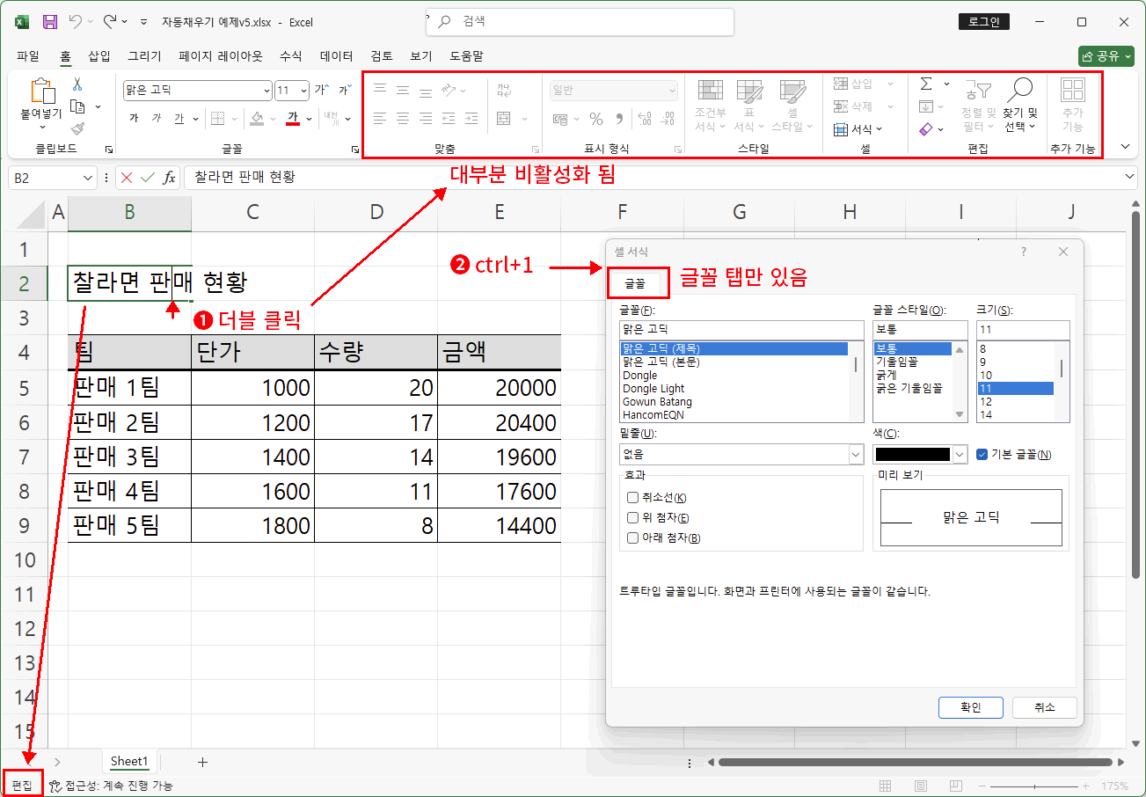The image size is (1146, 797).
Task: Open Find & Select (찾기 및 선택)
Action: click(1020, 104)
